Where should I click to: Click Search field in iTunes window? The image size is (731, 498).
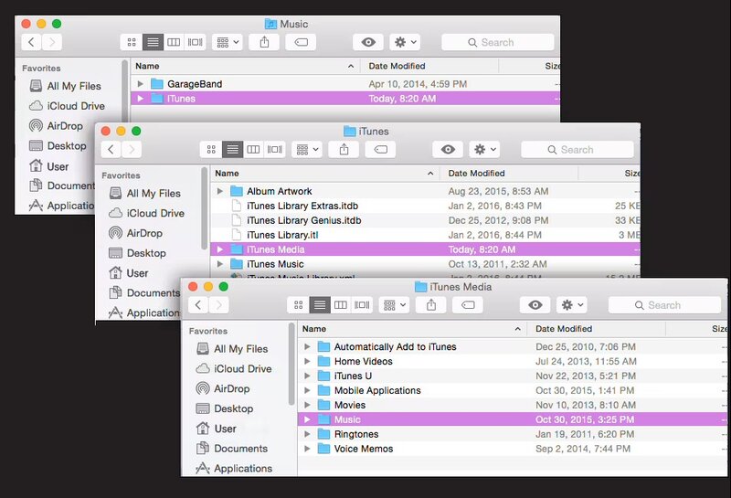point(577,150)
